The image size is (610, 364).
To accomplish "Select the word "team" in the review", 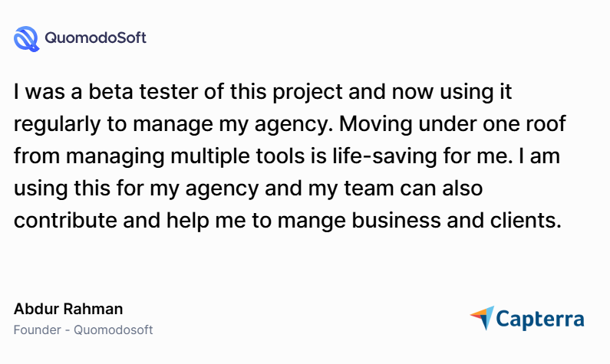I will [x=359, y=189].
